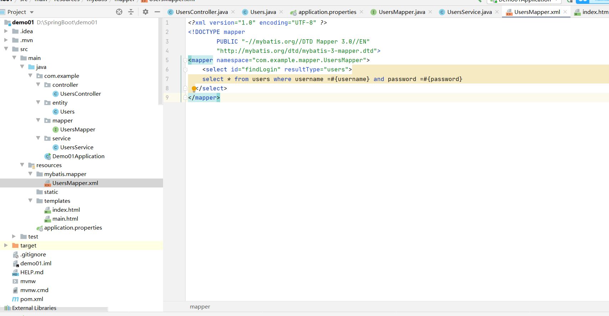Select External Libraries node
The height and width of the screenshot is (316, 609).
coord(34,308)
